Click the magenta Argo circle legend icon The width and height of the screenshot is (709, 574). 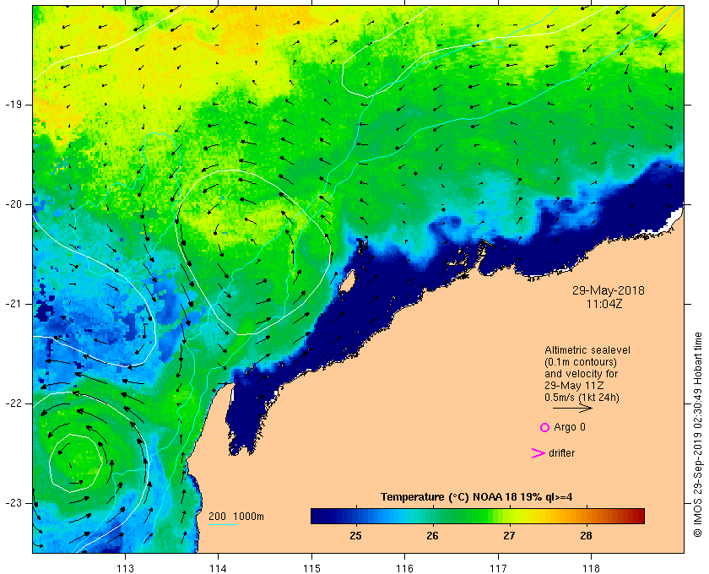pyautogui.click(x=545, y=427)
